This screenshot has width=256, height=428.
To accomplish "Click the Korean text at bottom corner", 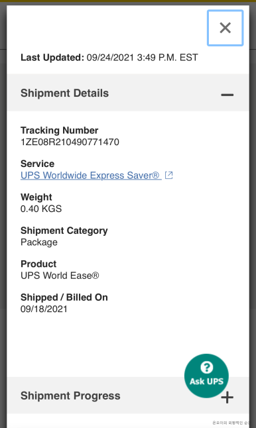I will (x=231, y=423).
